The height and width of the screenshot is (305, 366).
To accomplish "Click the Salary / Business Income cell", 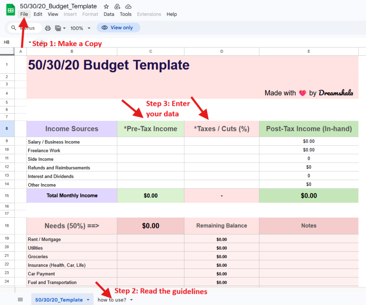I will click(72, 142).
